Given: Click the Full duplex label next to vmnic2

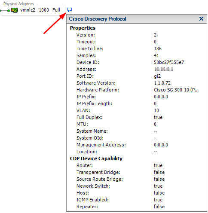Looking at the screenshot, I should click(x=56, y=10).
